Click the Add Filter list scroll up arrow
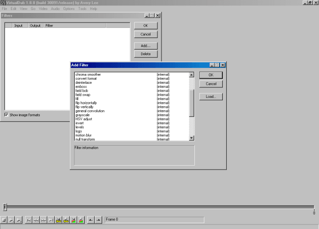319x229 pixels. click(191, 75)
